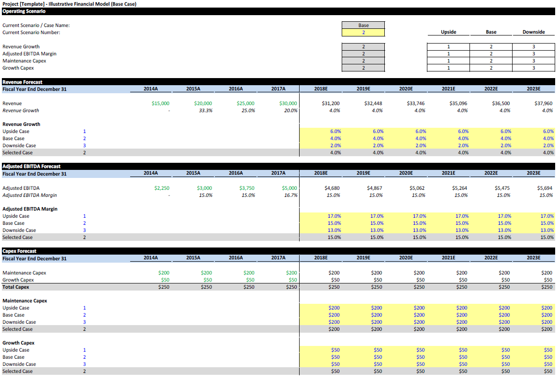This screenshot has width=558, height=380.
Task: Click the Downside column header
Action: click(x=533, y=32)
